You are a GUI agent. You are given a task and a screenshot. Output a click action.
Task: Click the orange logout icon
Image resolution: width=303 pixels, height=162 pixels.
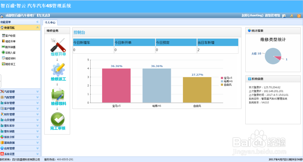pos(299,16)
